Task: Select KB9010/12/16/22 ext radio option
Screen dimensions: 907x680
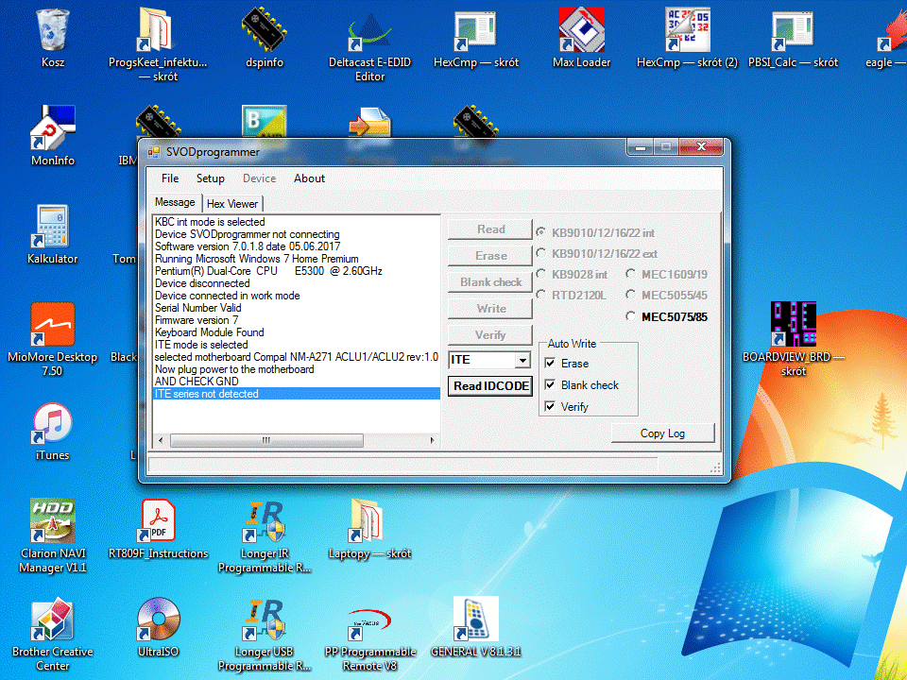Action: pos(540,253)
